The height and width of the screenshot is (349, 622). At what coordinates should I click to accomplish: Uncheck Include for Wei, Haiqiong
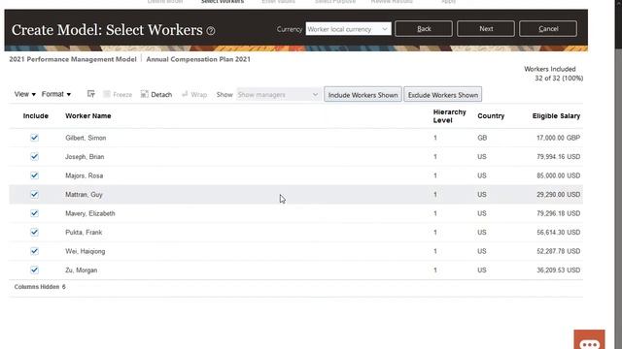pyautogui.click(x=35, y=251)
